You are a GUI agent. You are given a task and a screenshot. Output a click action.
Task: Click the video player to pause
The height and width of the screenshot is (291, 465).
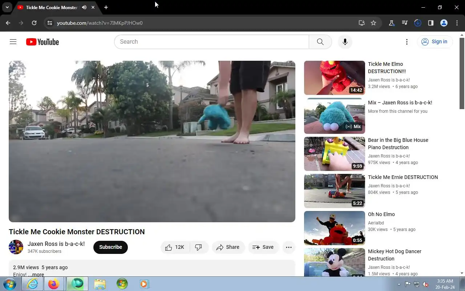click(x=152, y=141)
